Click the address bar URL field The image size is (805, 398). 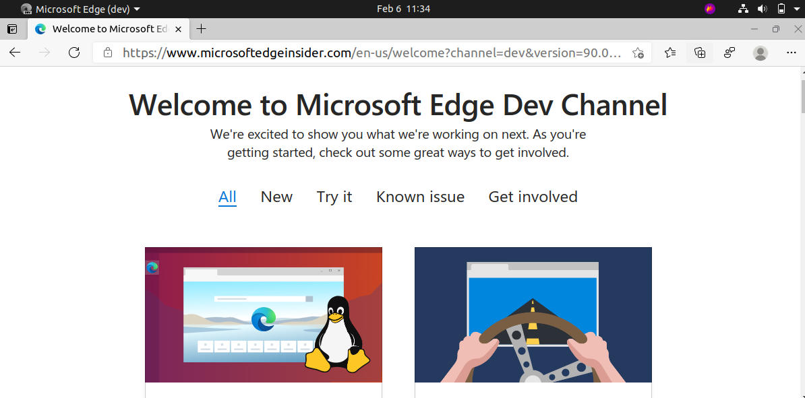pos(372,53)
